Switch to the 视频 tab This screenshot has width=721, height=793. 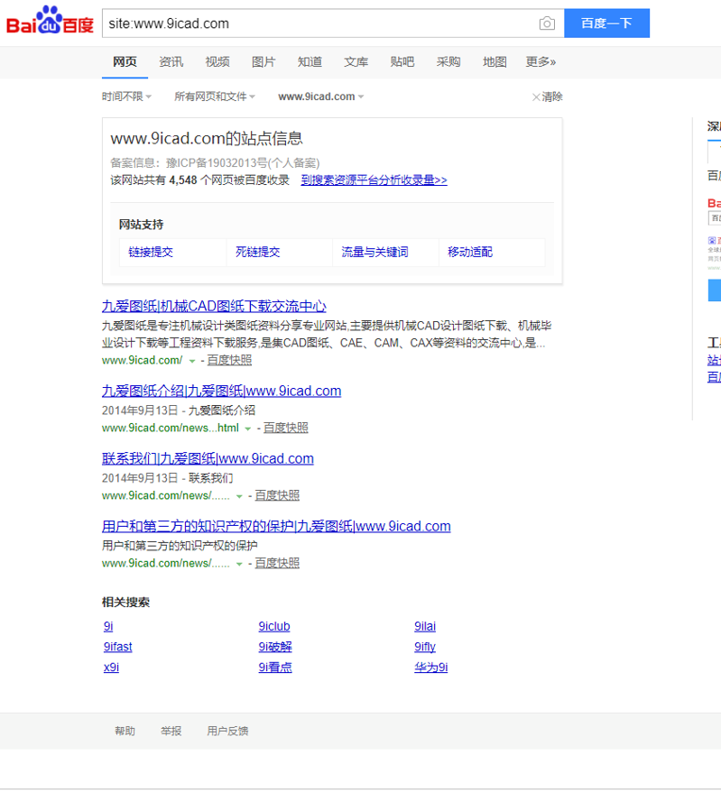(x=217, y=62)
